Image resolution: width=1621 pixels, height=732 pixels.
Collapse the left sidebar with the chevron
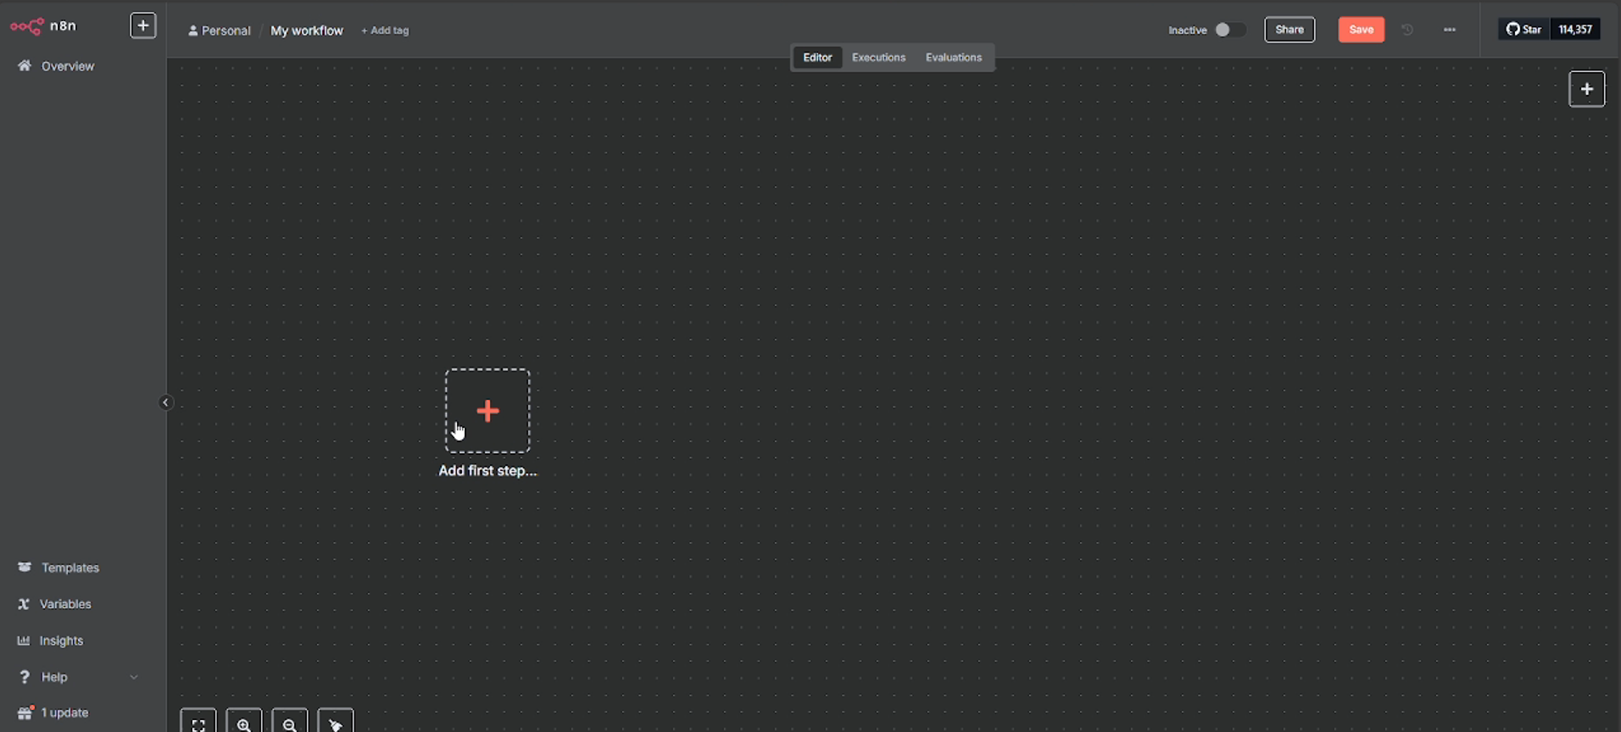point(166,402)
